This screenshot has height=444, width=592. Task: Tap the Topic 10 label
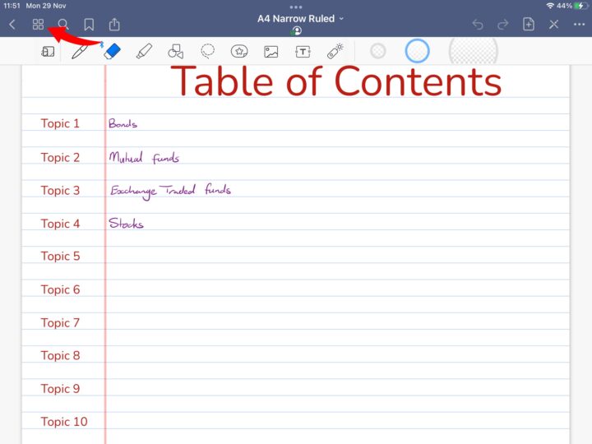click(64, 422)
